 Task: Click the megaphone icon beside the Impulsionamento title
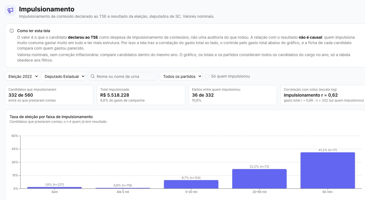pyautogui.click(x=10, y=10)
